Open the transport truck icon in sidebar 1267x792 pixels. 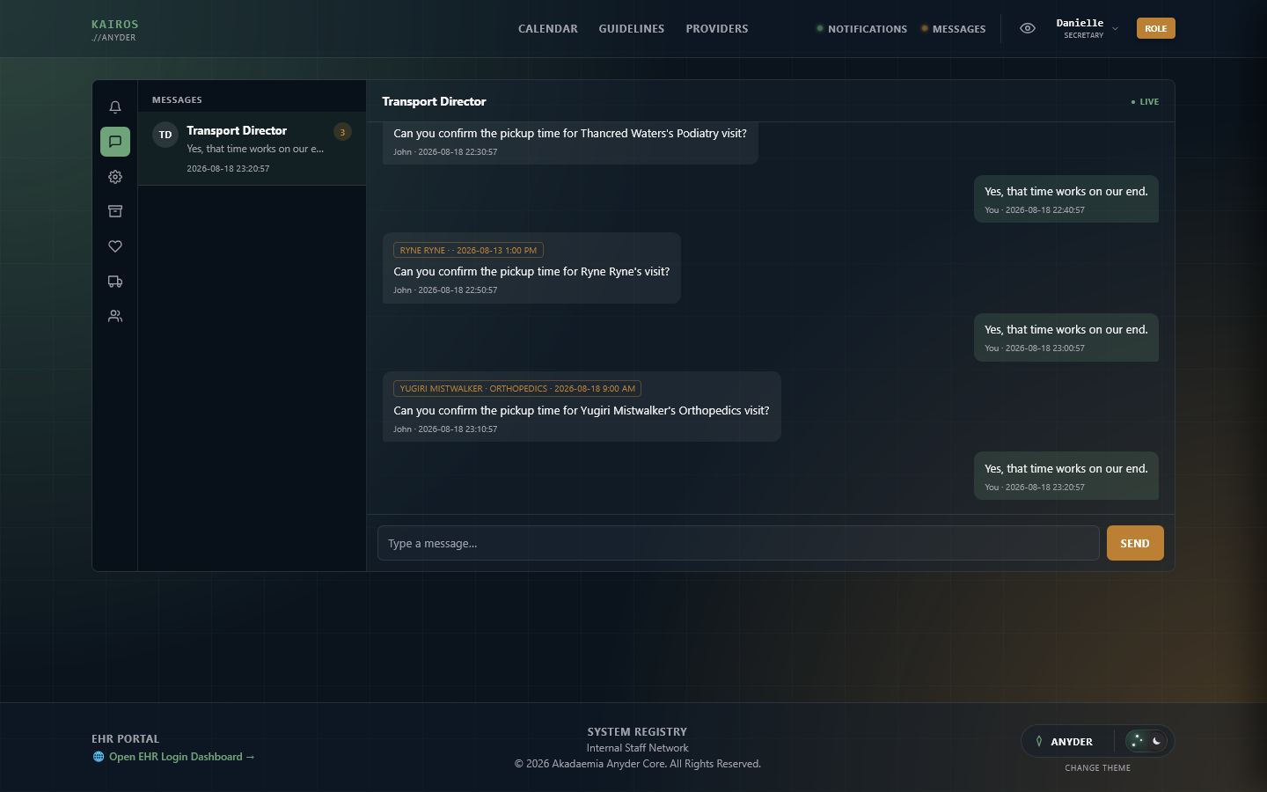(115, 282)
